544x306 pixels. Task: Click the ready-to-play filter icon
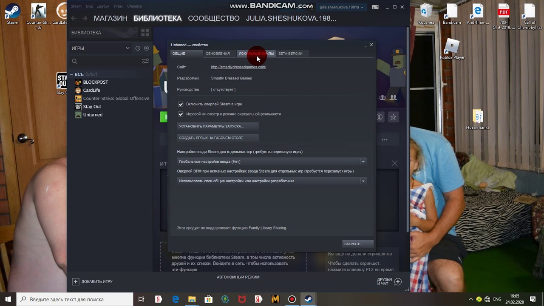146,48
